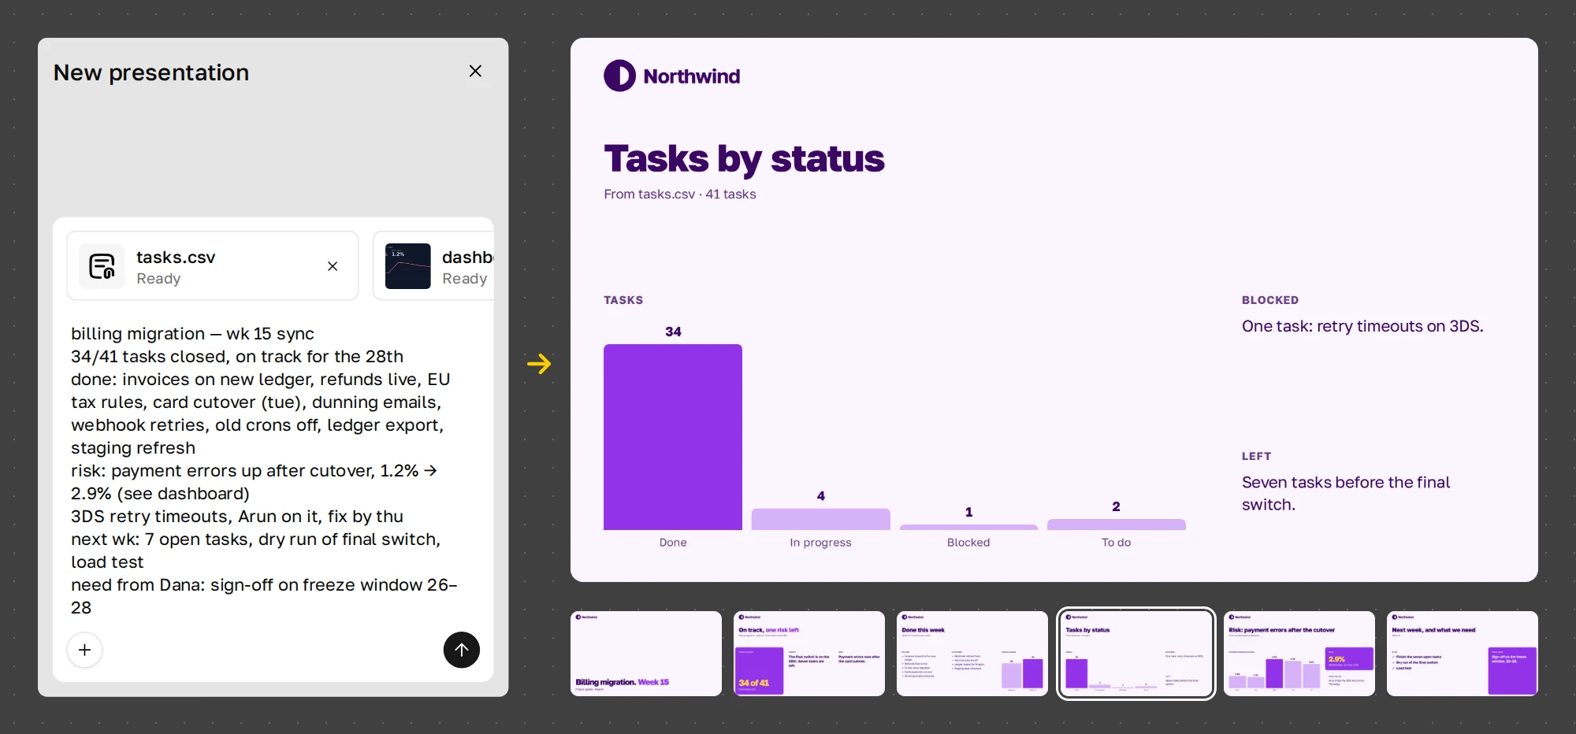Open the dashboard image attachment thumbnail
This screenshot has height=734, width=1576.
[x=407, y=266]
